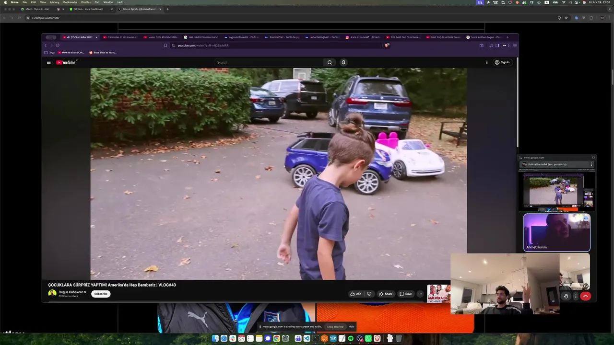The image size is (614, 345).
Task: Reload the YouTube page in inner browser
Action: 58,46
